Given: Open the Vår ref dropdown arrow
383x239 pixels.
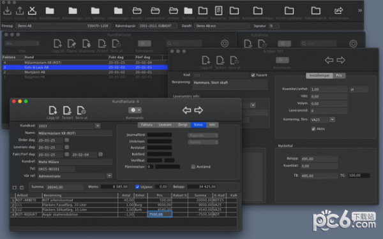Looking at the screenshot, I should (109, 176).
